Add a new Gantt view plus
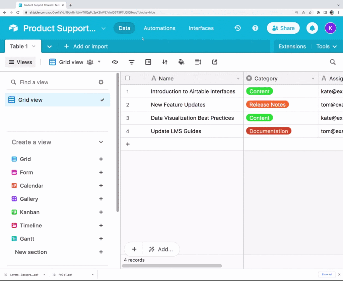 pos(101,239)
